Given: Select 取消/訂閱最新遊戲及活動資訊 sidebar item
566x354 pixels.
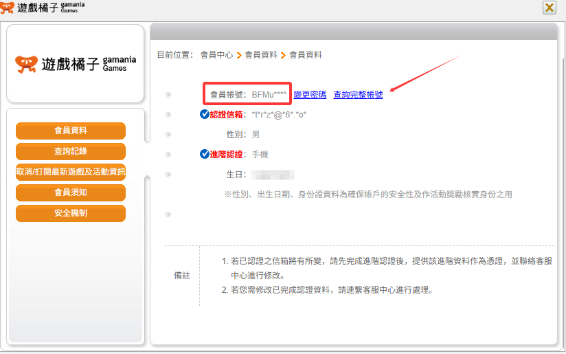Looking at the screenshot, I should coord(71,172).
